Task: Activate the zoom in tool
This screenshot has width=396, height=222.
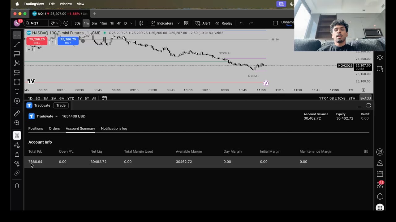Action: (x=17, y=123)
